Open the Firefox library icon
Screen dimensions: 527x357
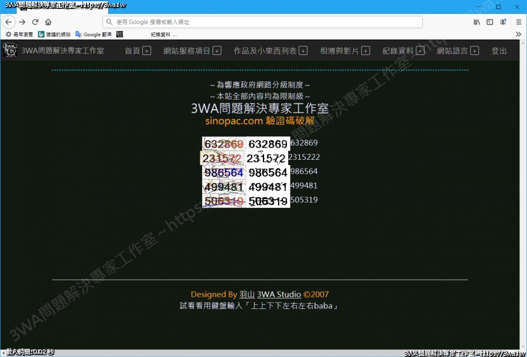click(x=477, y=22)
